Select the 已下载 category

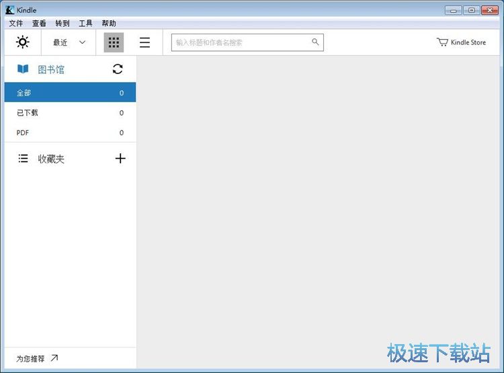(70, 113)
